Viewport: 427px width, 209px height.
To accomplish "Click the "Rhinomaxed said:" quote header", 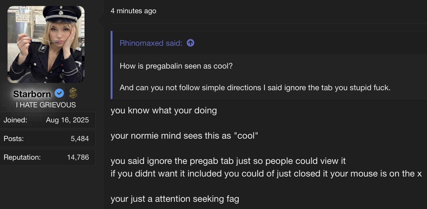I will (x=151, y=43).
